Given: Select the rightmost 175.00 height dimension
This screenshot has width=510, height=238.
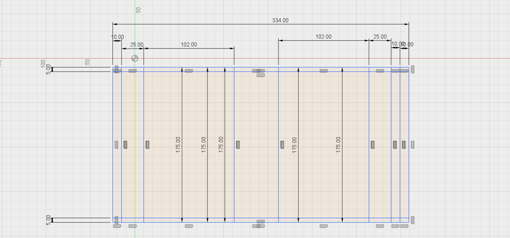Looking at the screenshot, I should coord(338,145).
